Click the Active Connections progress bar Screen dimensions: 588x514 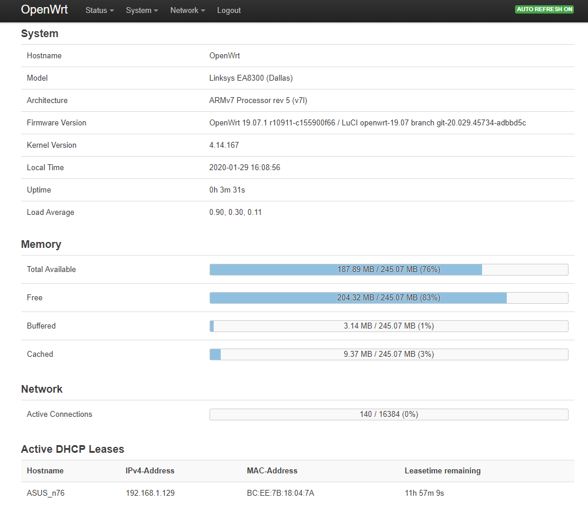tap(388, 414)
